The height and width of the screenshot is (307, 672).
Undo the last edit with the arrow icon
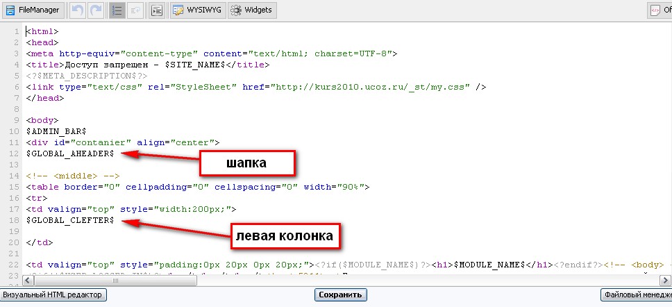[77, 10]
